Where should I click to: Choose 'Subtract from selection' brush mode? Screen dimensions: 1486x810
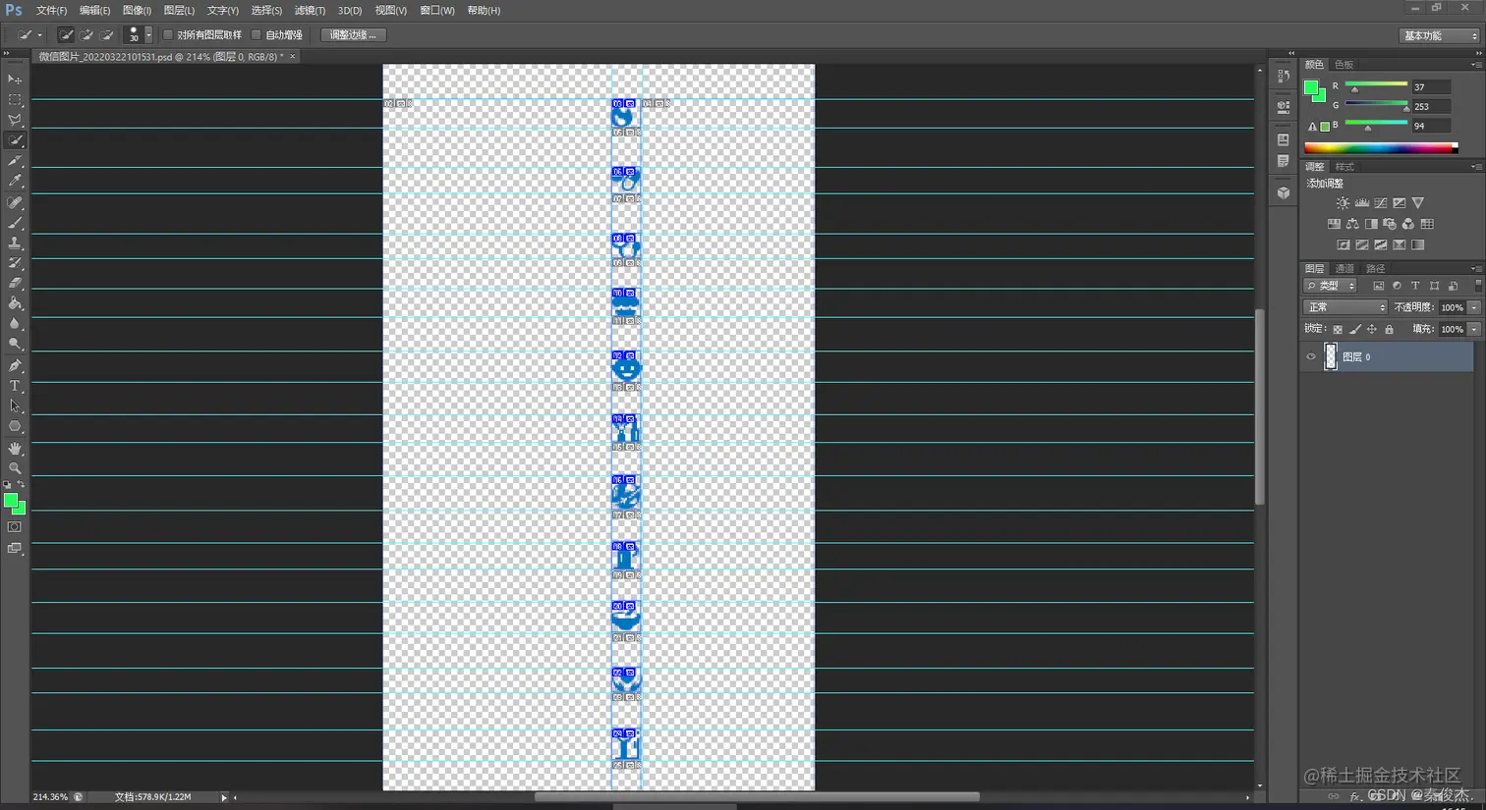106,34
